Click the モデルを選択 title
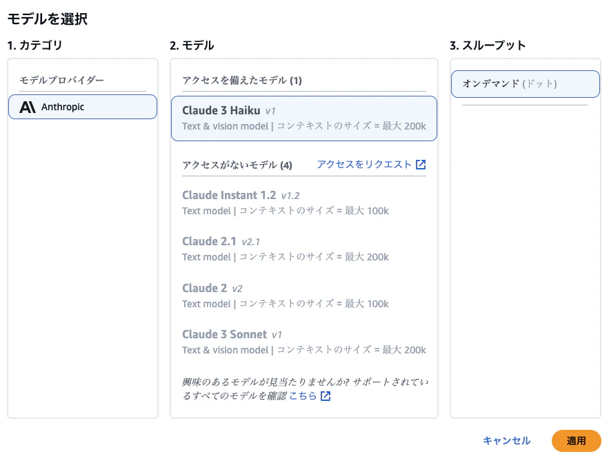Image resolution: width=609 pixels, height=465 pixels. click(x=48, y=19)
